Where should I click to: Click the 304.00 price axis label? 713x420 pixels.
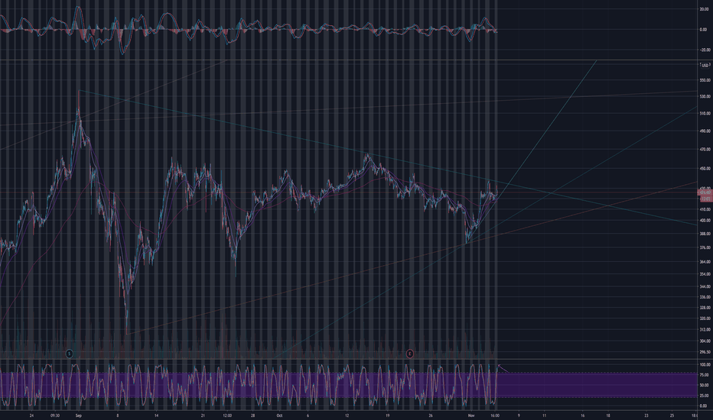705,341
